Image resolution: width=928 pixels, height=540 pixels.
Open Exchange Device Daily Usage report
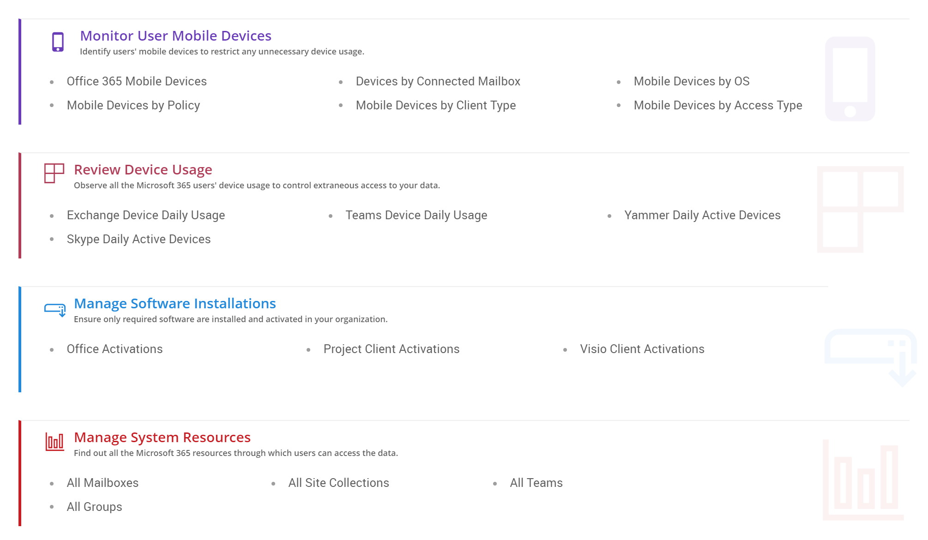pyautogui.click(x=145, y=215)
